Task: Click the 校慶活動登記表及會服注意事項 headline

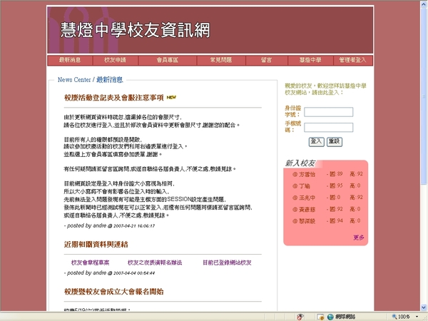Action: click(114, 98)
